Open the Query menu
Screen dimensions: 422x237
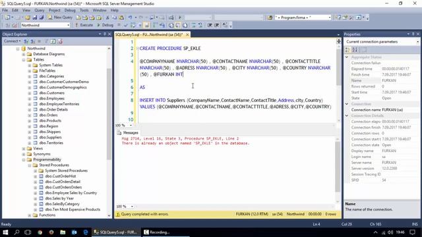pyautogui.click(x=40, y=11)
